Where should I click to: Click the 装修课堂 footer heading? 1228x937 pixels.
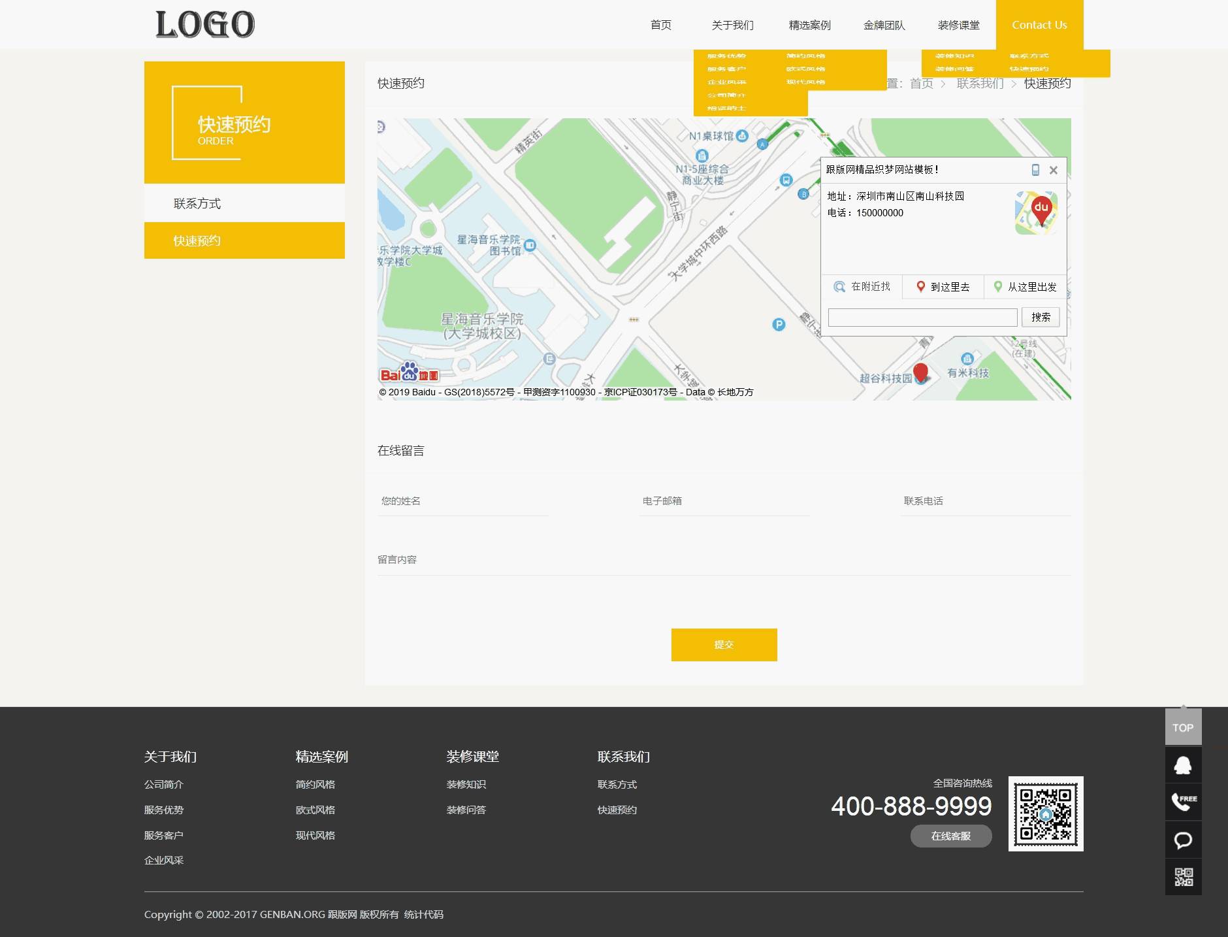(473, 757)
